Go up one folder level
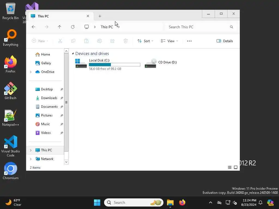The image size is (279, 209). pyautogui.click(x=59, y=27)
